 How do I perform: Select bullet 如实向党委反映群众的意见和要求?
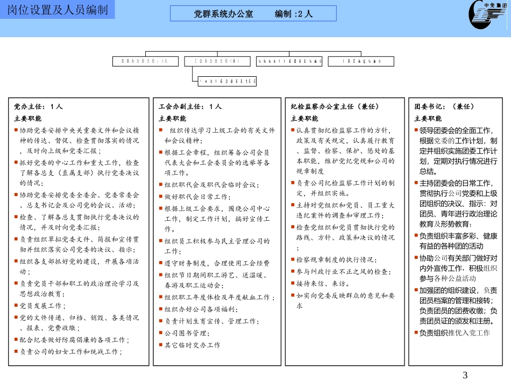tap(343, 301)
